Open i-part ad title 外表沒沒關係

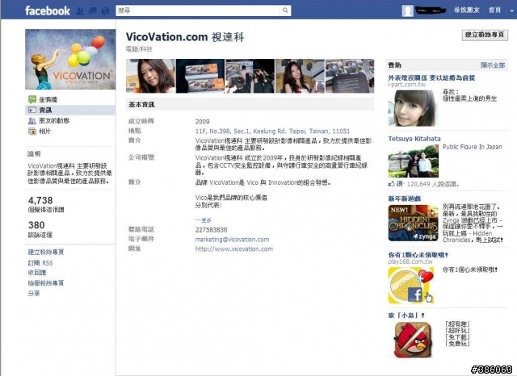(431, 78)
